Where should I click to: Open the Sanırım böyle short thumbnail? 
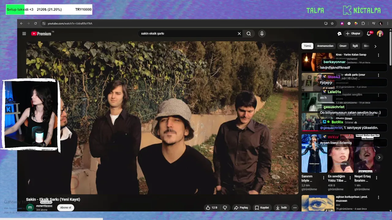(314, 153)
